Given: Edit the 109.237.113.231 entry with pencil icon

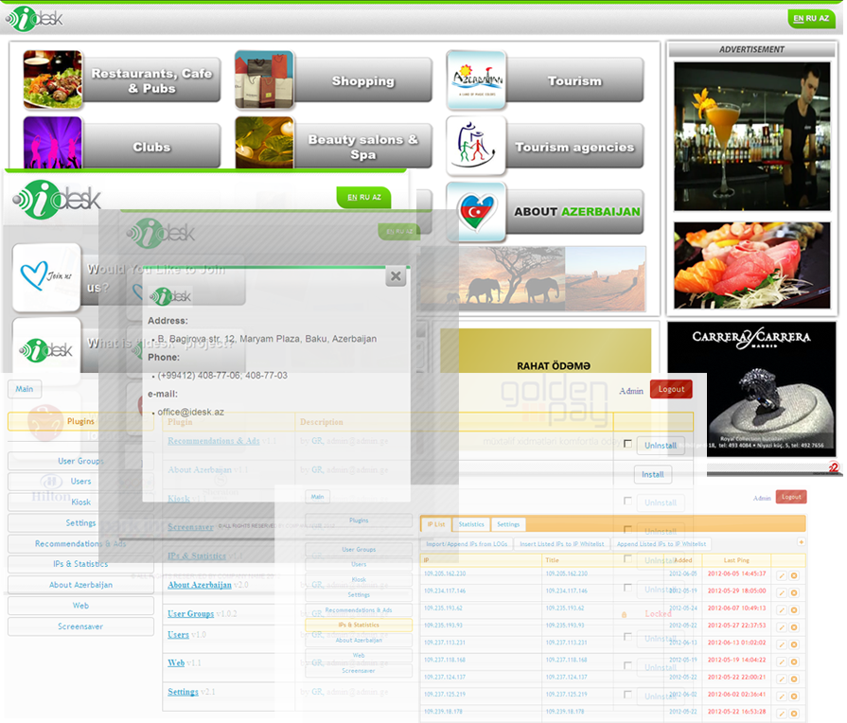Looking at the screenshot, I should (782, 644).
